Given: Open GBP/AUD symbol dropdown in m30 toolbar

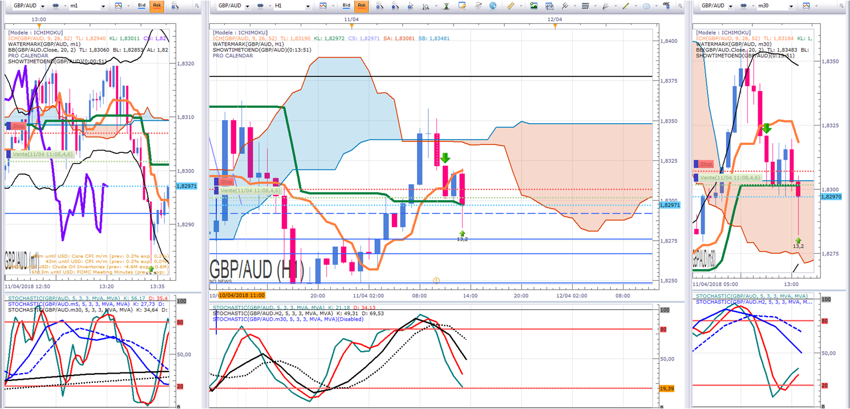Looking at the screenshot, I should coord(731,6).
